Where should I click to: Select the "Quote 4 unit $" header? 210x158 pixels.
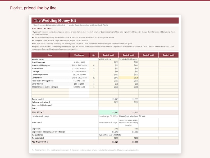168,55
